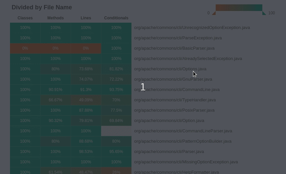286x174 pixels.
Task: Open MissingOptionException.java file link
Action: coord(186,162)
